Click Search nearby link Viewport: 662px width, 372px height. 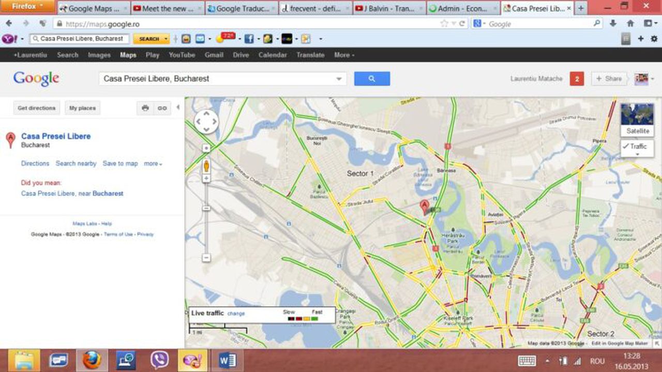pos(76,163)
